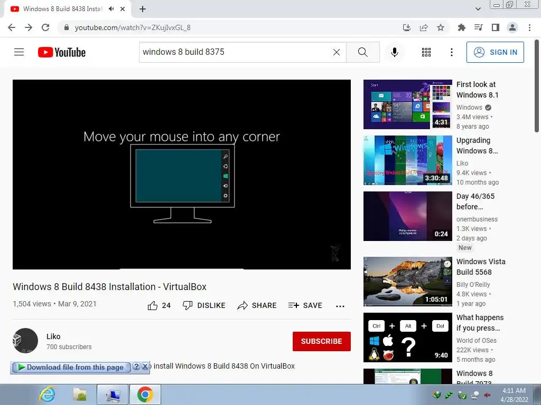Click the video title text
The height and width of the screenshot is (405, 541).
point(109,287)
